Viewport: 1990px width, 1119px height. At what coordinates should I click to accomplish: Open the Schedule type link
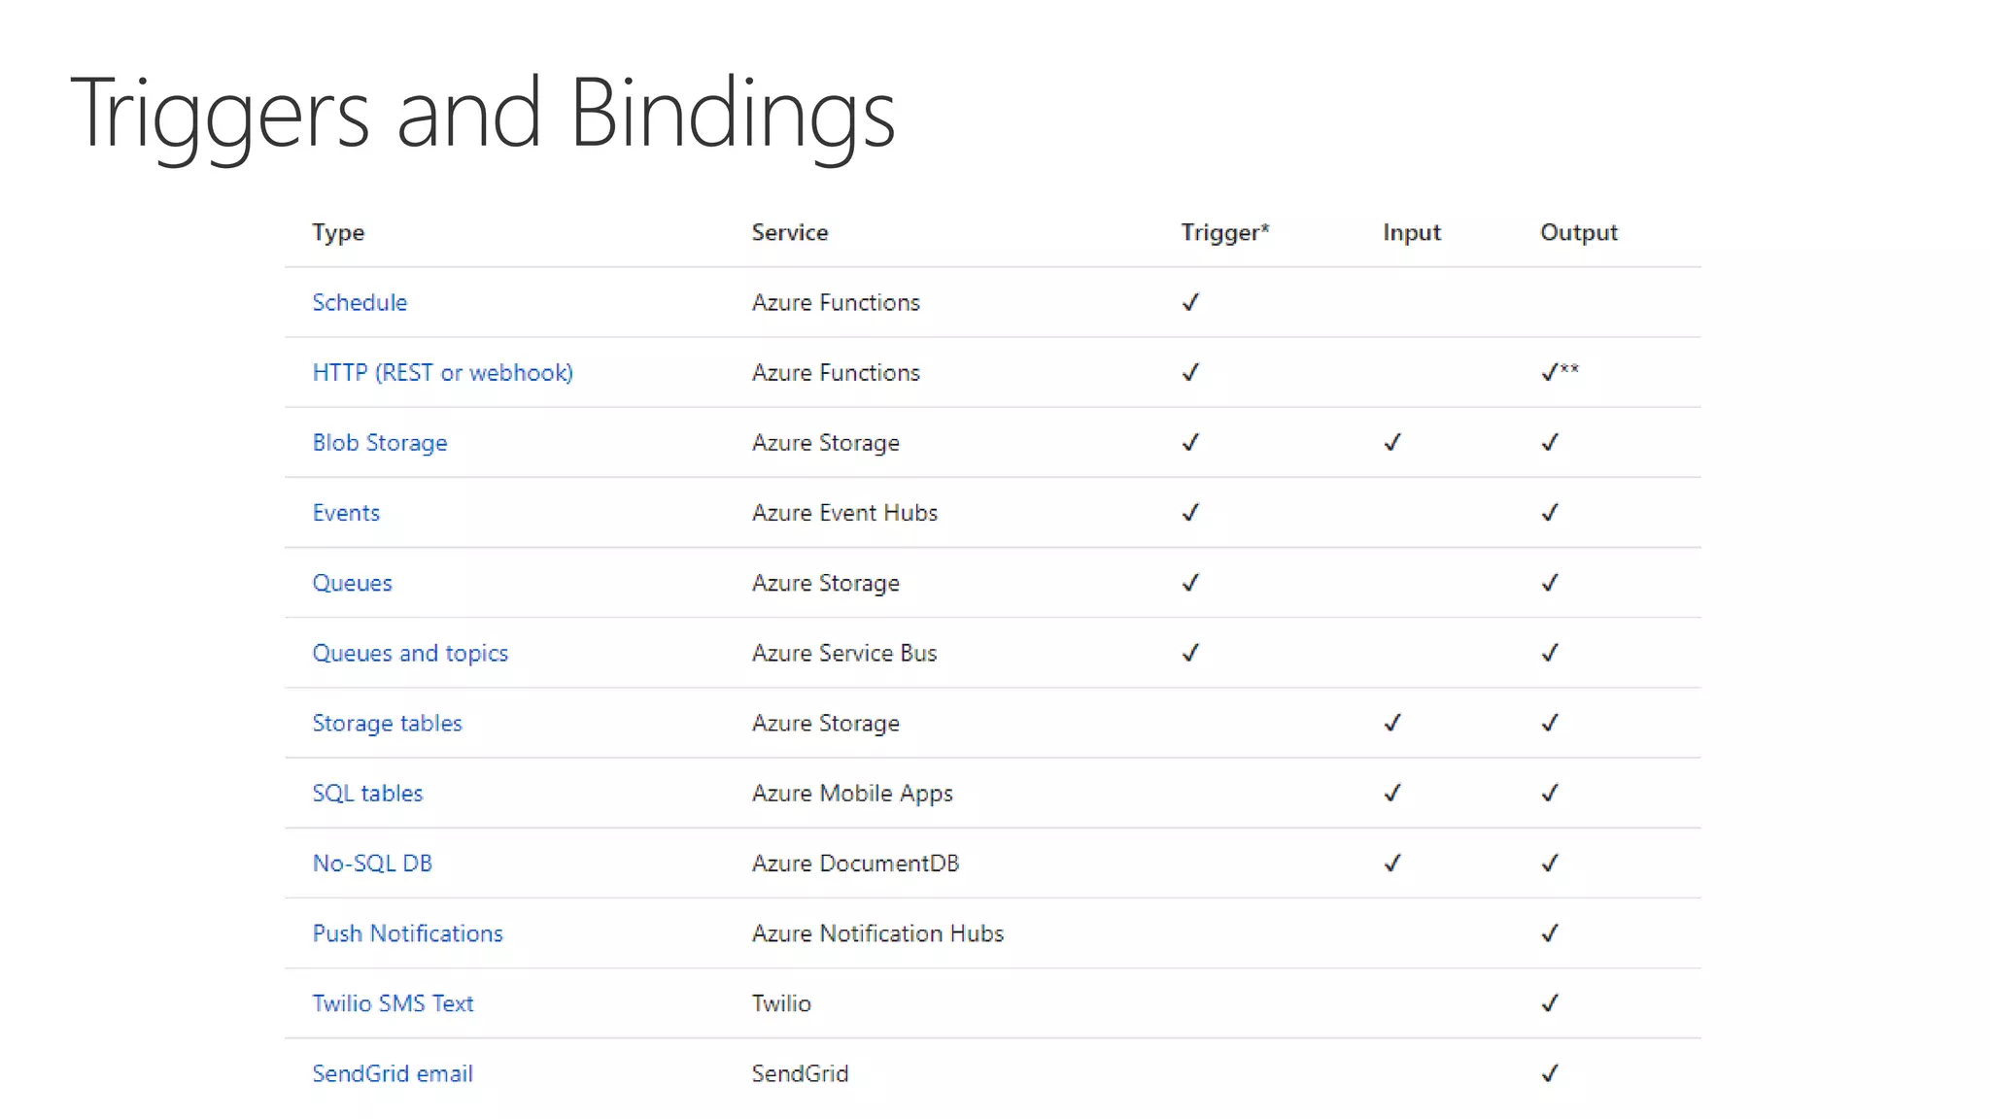(x=359, y=302)
